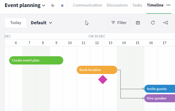Select the Create event plan task bar
The width and height of the screenshot is (175, 111).
click(36, 60)
